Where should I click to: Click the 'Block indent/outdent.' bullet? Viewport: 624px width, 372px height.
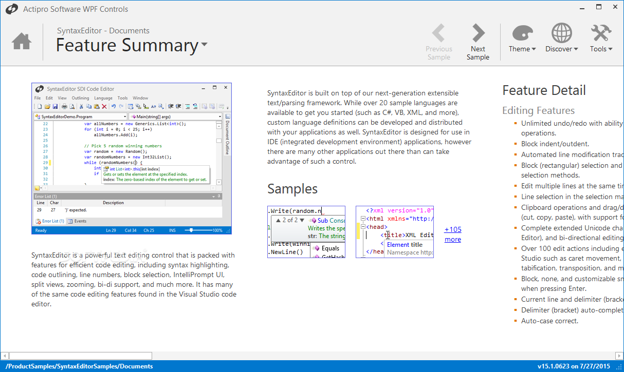pyautogui.click(x=555, y=144)
